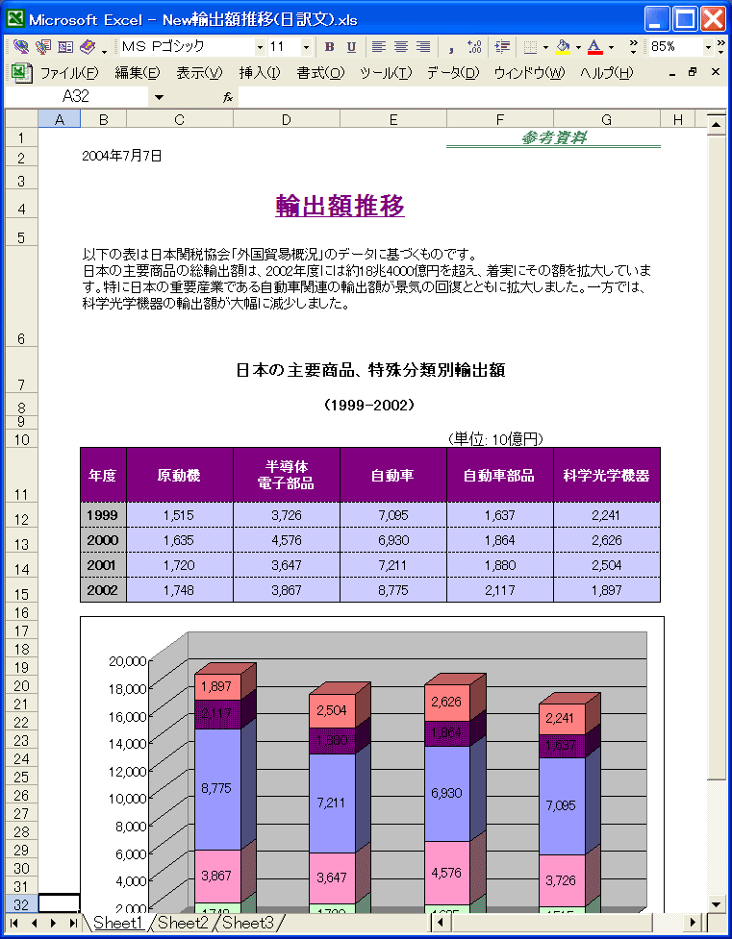Click Excel workbook icon in menu bar
Screen dimensions: 732x939
(x=21, y=72)
